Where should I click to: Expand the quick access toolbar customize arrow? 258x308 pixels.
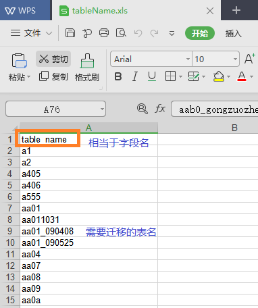172,34
